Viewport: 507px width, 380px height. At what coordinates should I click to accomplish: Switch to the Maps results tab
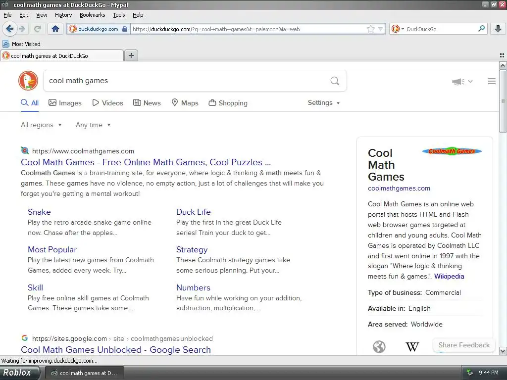click(x=185, y=103)
